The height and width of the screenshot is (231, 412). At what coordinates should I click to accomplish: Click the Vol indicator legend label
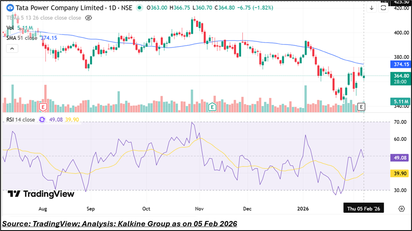[x=10, y=28]
